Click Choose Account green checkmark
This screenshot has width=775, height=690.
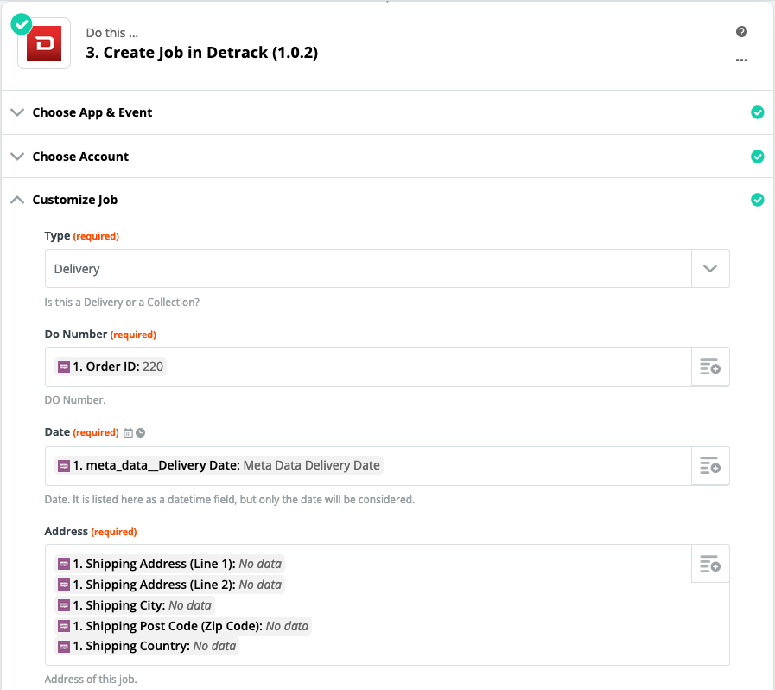point(757,157)
